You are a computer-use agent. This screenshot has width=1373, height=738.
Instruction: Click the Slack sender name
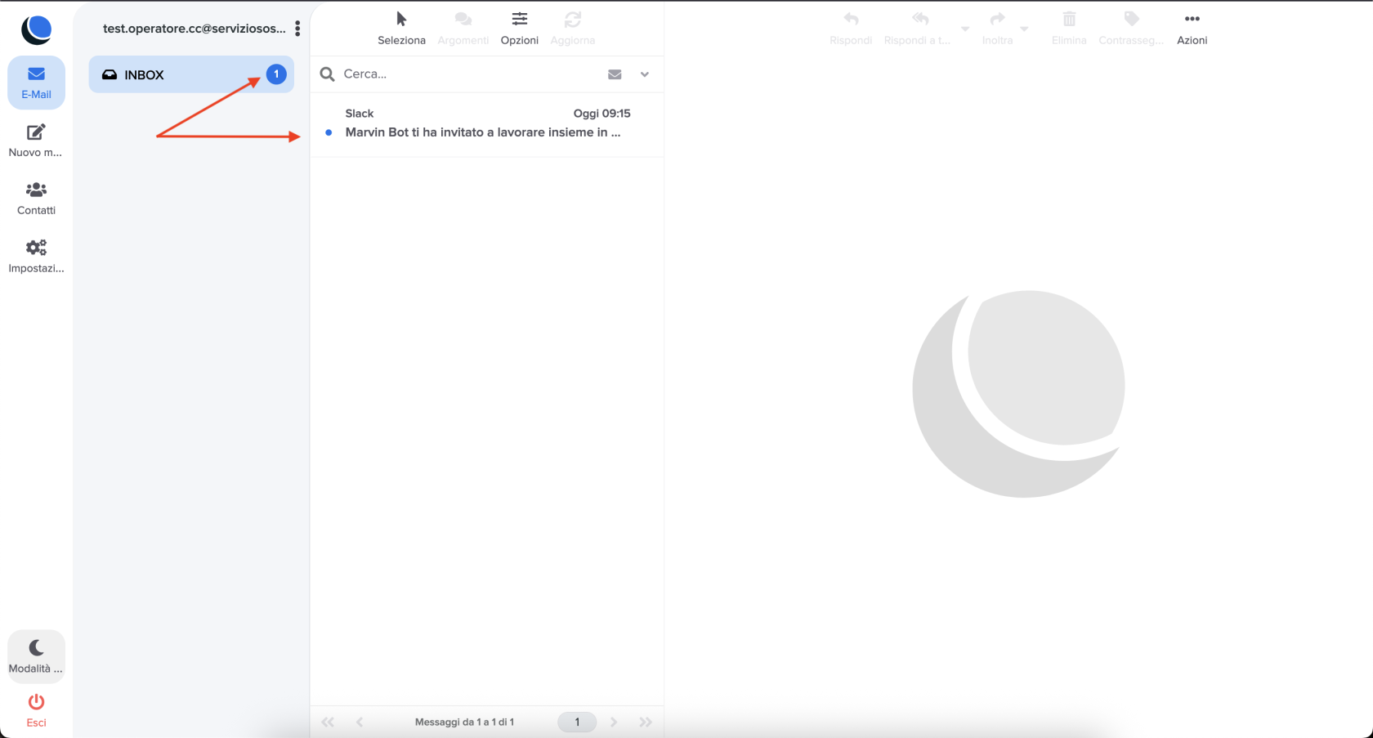[x=360, y=114]
